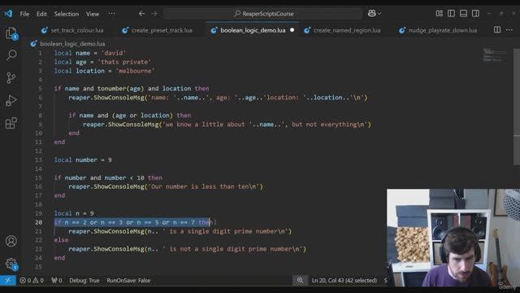Open the Extensions view
The image size is (520, 293).
[11, 123]
